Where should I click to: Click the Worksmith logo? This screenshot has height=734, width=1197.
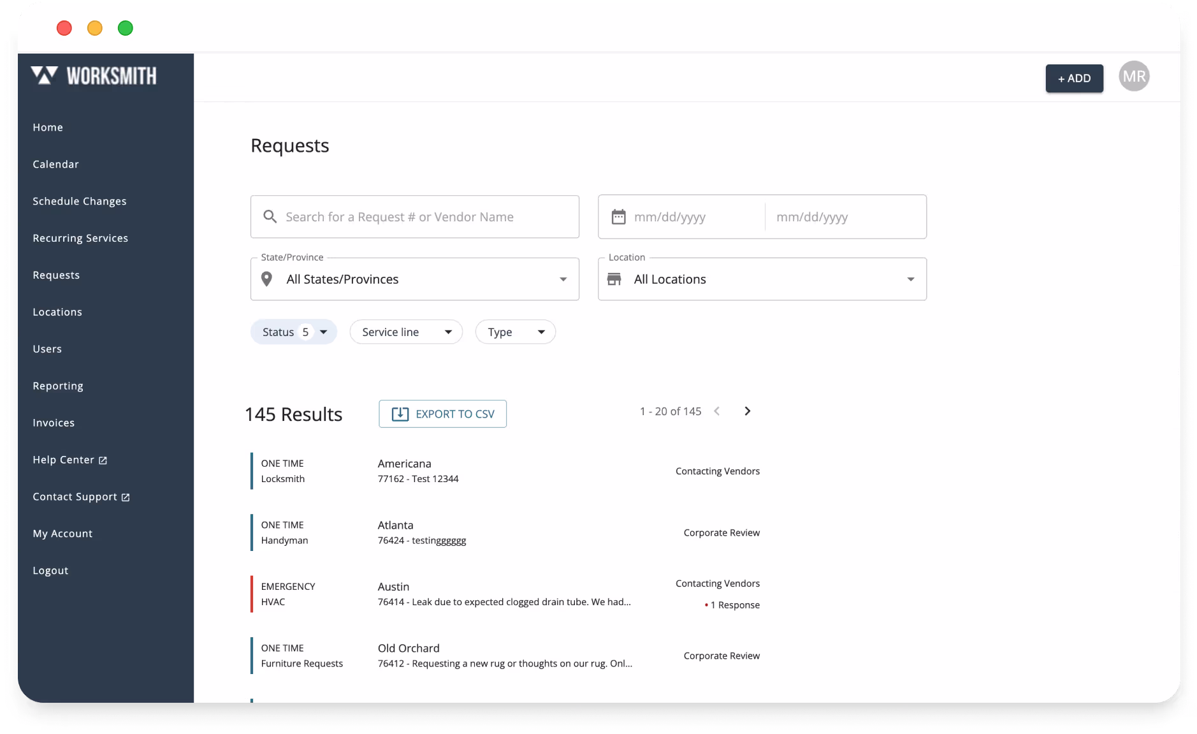pyautogui.click(x=94, y=76)
